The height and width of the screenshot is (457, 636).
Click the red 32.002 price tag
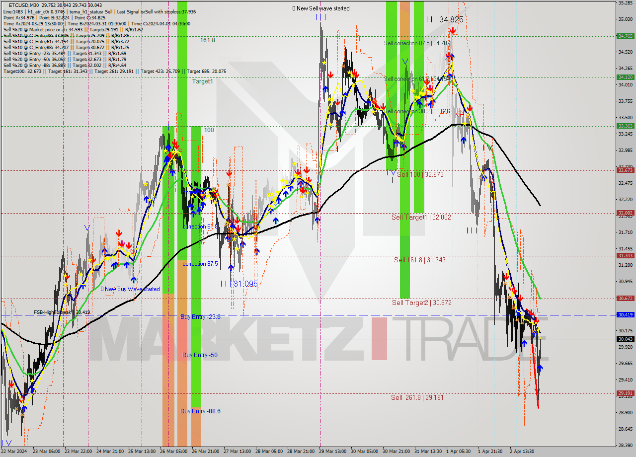coord(625,213)
